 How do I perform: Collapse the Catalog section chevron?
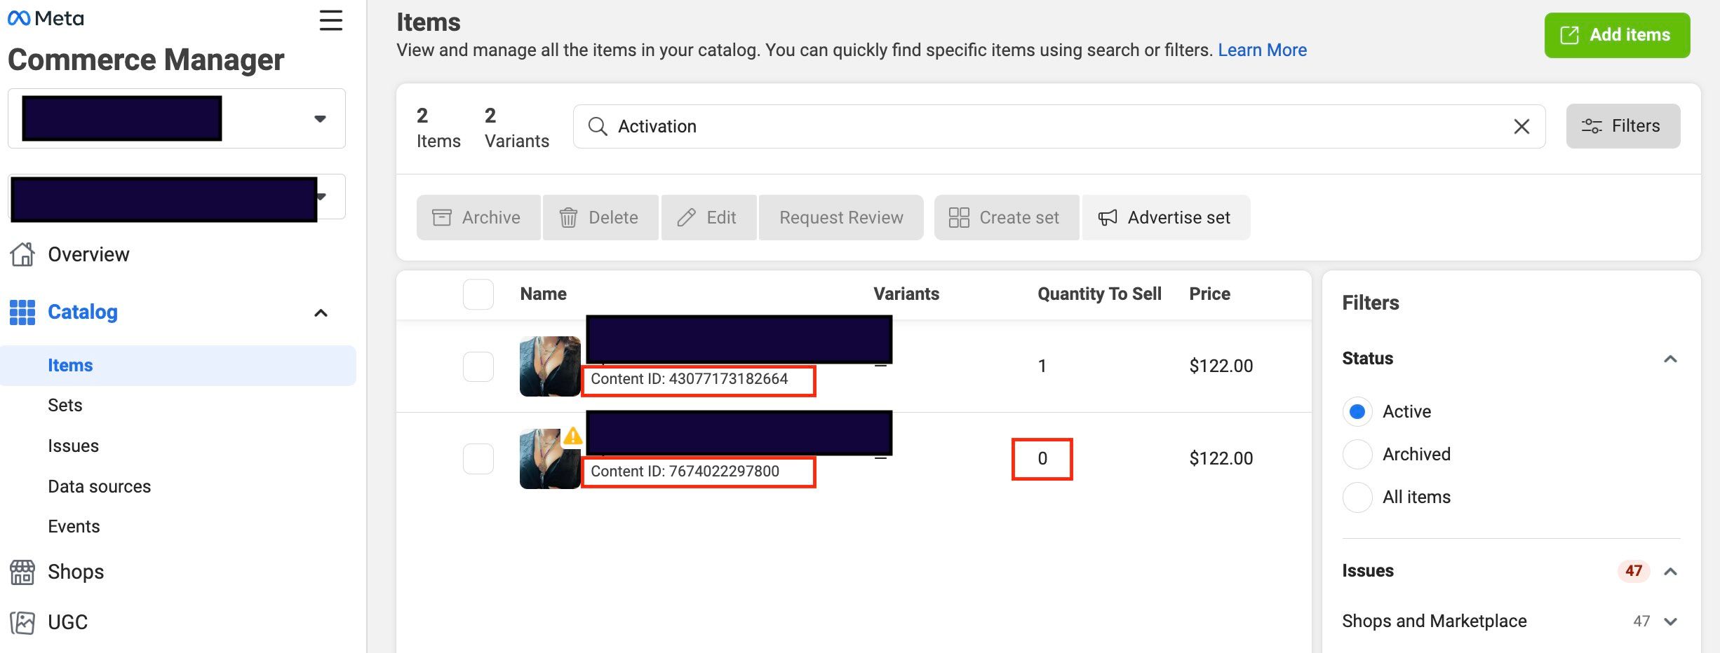321,312
